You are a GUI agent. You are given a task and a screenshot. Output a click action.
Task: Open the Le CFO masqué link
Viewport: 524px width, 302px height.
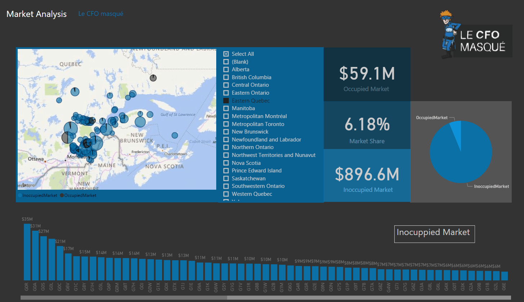click(x=101, y=14)
